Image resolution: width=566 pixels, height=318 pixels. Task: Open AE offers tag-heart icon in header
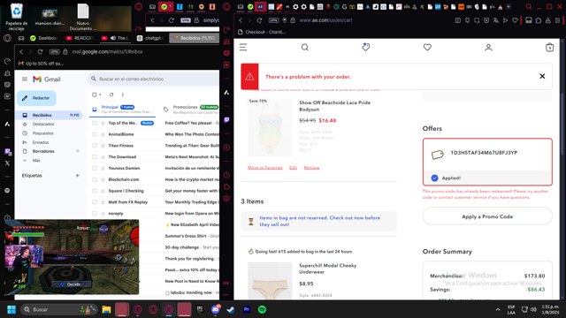[x=366, y=47]
